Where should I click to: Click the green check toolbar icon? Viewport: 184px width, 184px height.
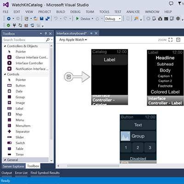pos(8,25)
